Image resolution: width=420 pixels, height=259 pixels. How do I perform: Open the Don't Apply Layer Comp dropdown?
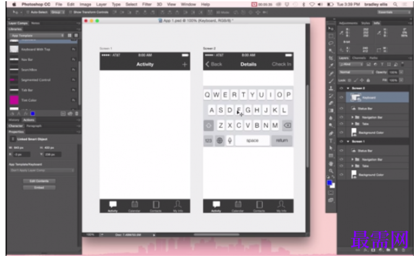click(x=42, y=170)
